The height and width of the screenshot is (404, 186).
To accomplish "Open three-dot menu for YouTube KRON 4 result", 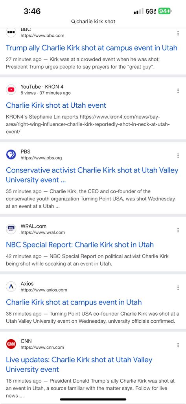I will [178, 91].
